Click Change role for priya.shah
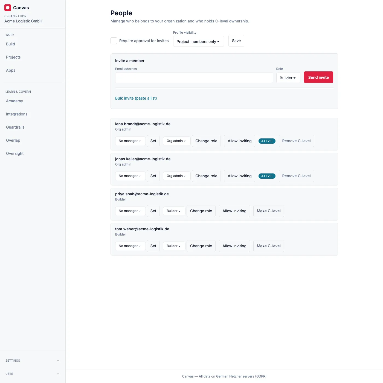Image resolution: width=383 pixels, height=383 pixels. (201, 211)
